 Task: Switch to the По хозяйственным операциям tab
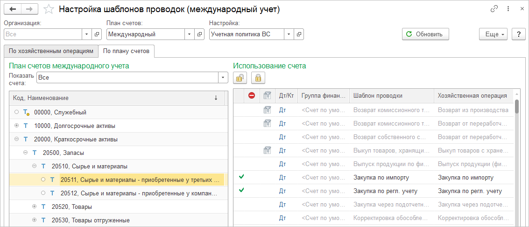click(51, 51)
